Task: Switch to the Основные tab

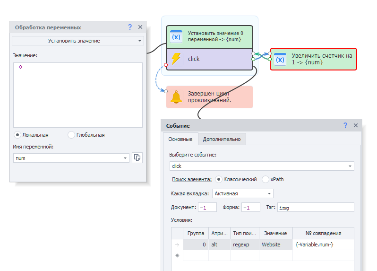Action: 180,139
